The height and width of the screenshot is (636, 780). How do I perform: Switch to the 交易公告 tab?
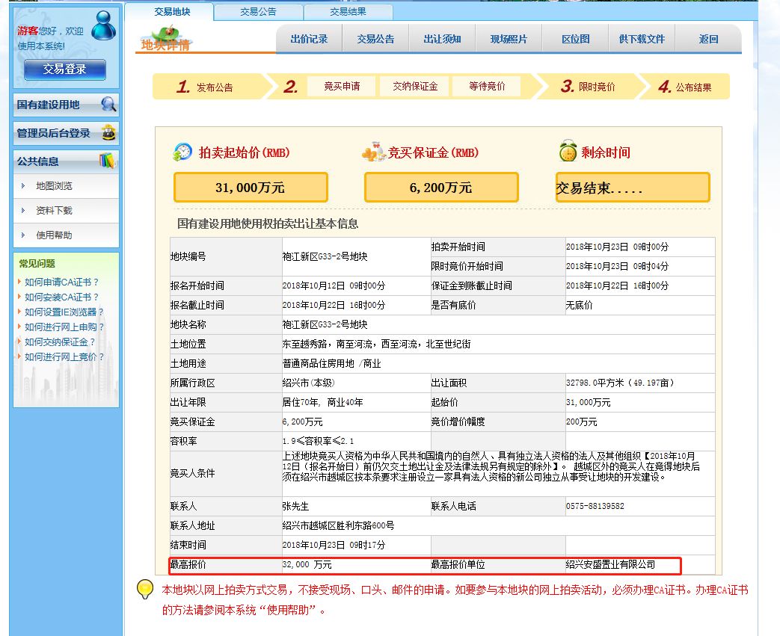[x=257, y=12]
